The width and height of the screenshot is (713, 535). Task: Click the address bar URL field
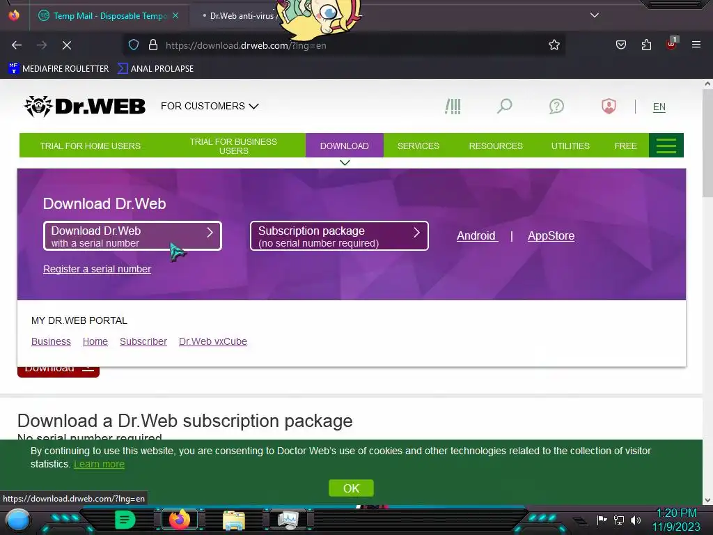click(345, 45)
